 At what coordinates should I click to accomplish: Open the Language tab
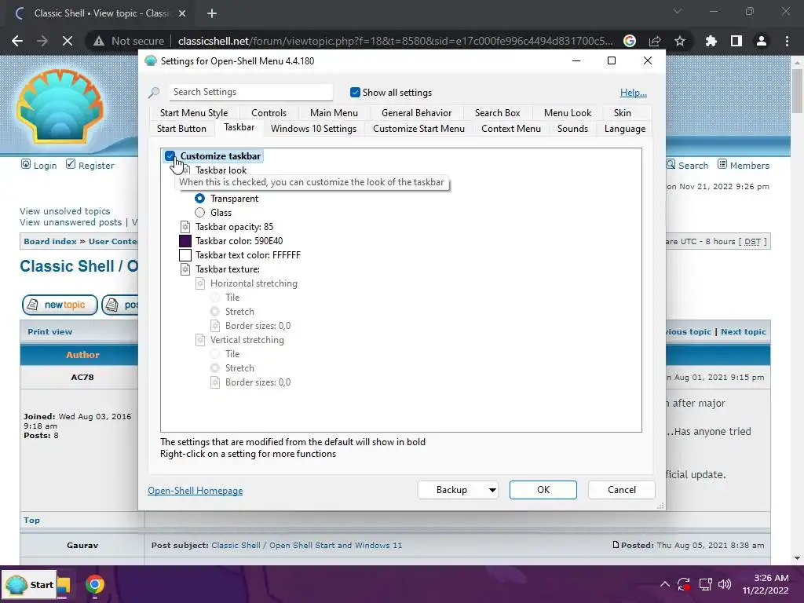coord(624,129)
